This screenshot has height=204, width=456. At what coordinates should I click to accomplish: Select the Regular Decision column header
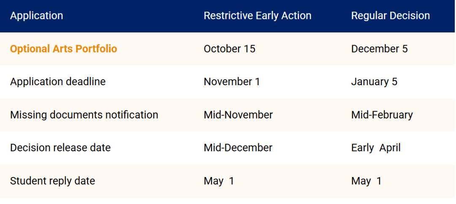[x=390, y=15]
